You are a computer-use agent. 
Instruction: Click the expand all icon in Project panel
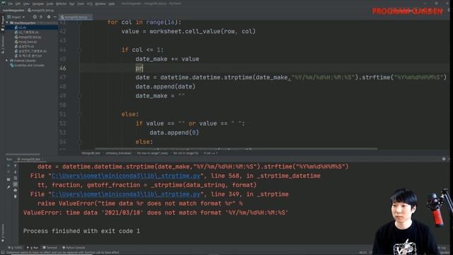(x=41, y=17)
